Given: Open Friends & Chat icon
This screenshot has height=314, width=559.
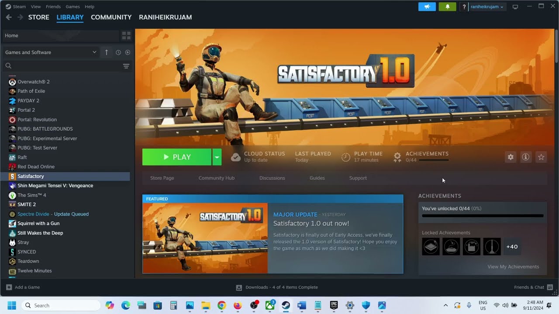Looking at the screenshot, I should [x=550, y=287].
